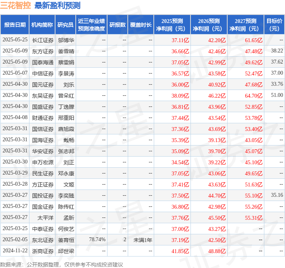Click the date 2025-04-08
Image resolution: width=285 pixels, height=268 pixels.
[x=15, y=117]
